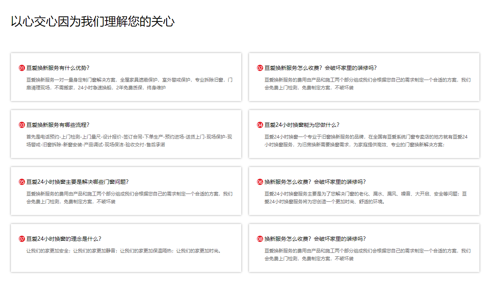Click the red 06 number badge
This screenshot has width=488, height=295.
tap(260, 182)
